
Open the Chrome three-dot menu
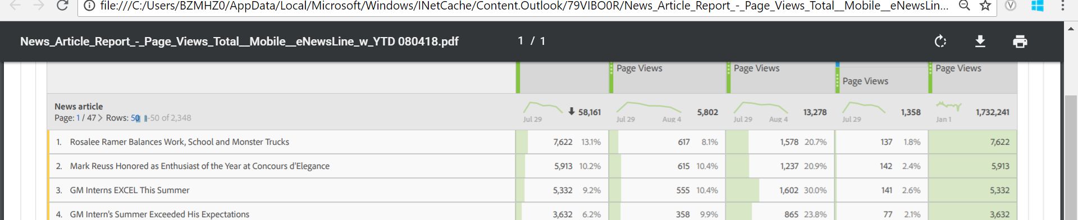[1062, 6]
